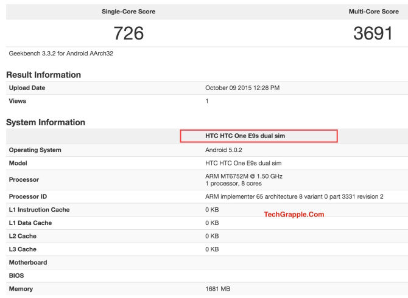Click the System Information section heading
This screenshot has height=298, width=408.
pyautogui.click(x=46, y=122)
